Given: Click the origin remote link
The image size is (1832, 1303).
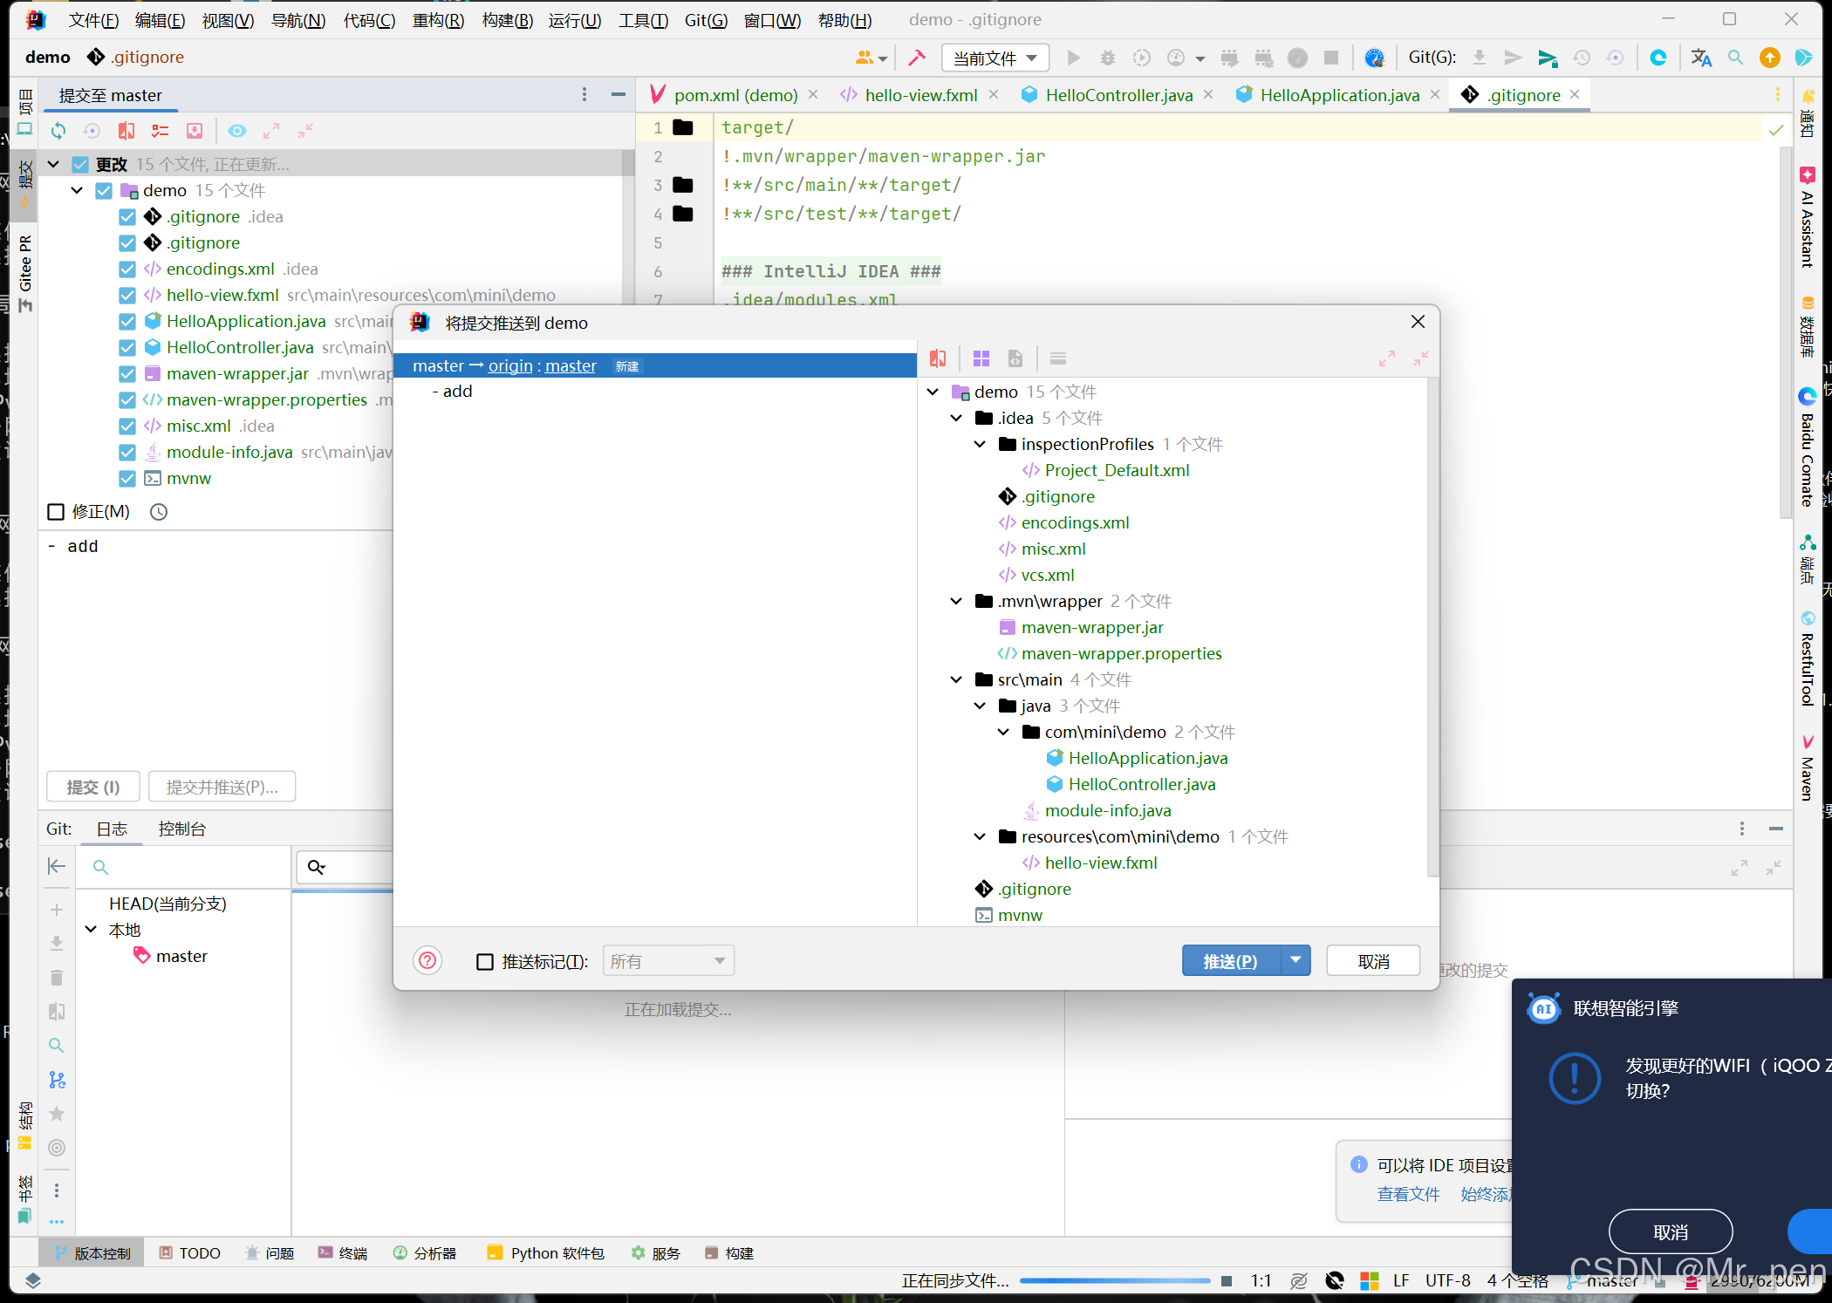Looking at the screenshot, I should (510, 366).
